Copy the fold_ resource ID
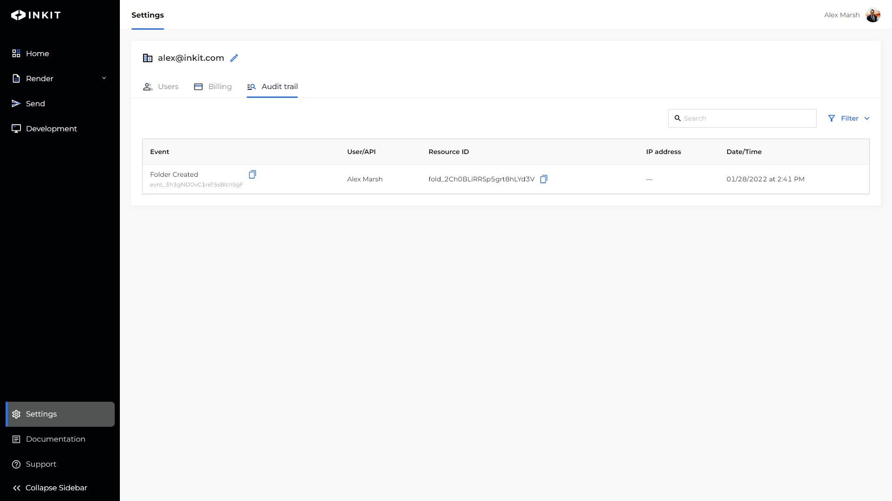Screen dimensions: 892x501 544,179
